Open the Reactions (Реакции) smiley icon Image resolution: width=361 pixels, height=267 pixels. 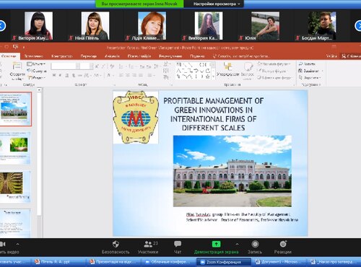point(283,244)
